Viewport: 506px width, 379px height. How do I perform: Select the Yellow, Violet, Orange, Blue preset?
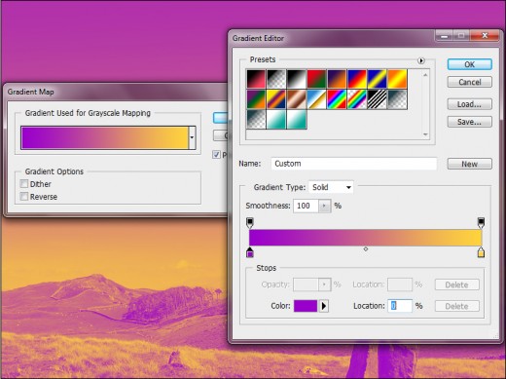tap(276, 99)
